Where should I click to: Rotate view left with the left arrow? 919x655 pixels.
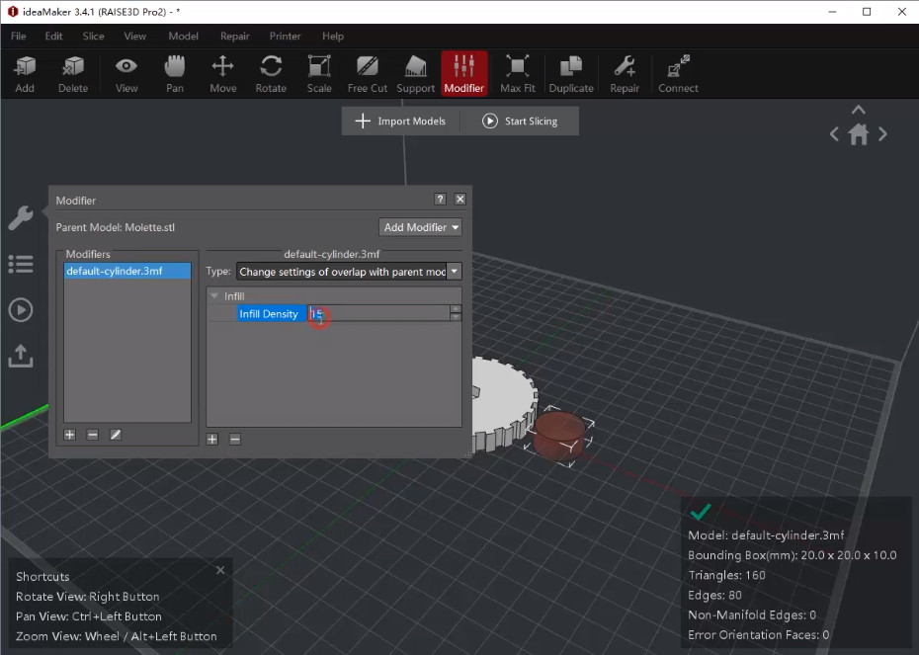tap(835, 134)
